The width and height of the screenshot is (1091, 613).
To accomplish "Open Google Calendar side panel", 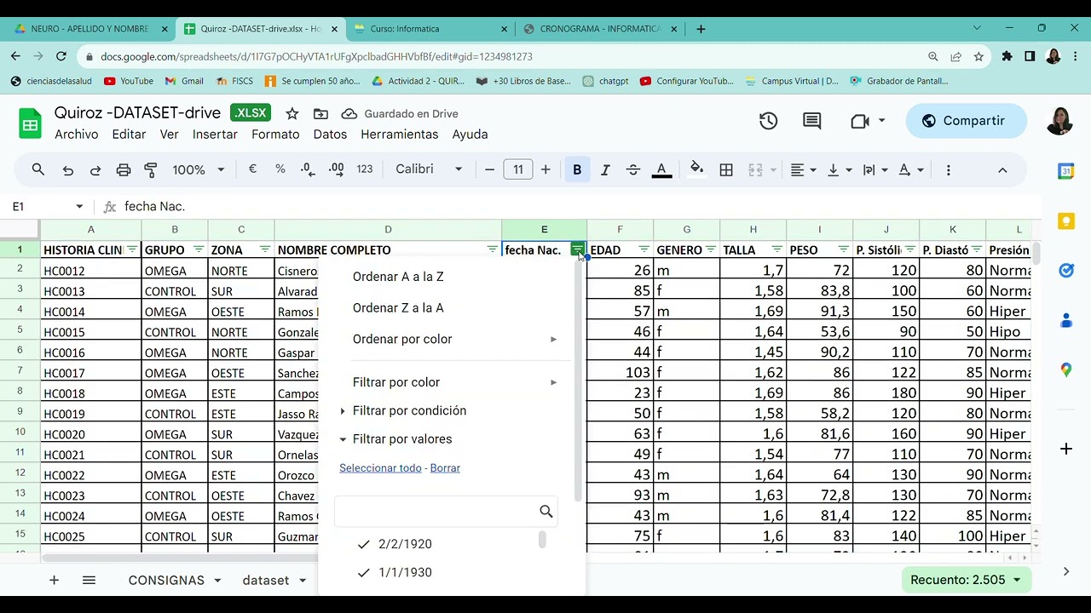I will click(x=1065, y=171).
